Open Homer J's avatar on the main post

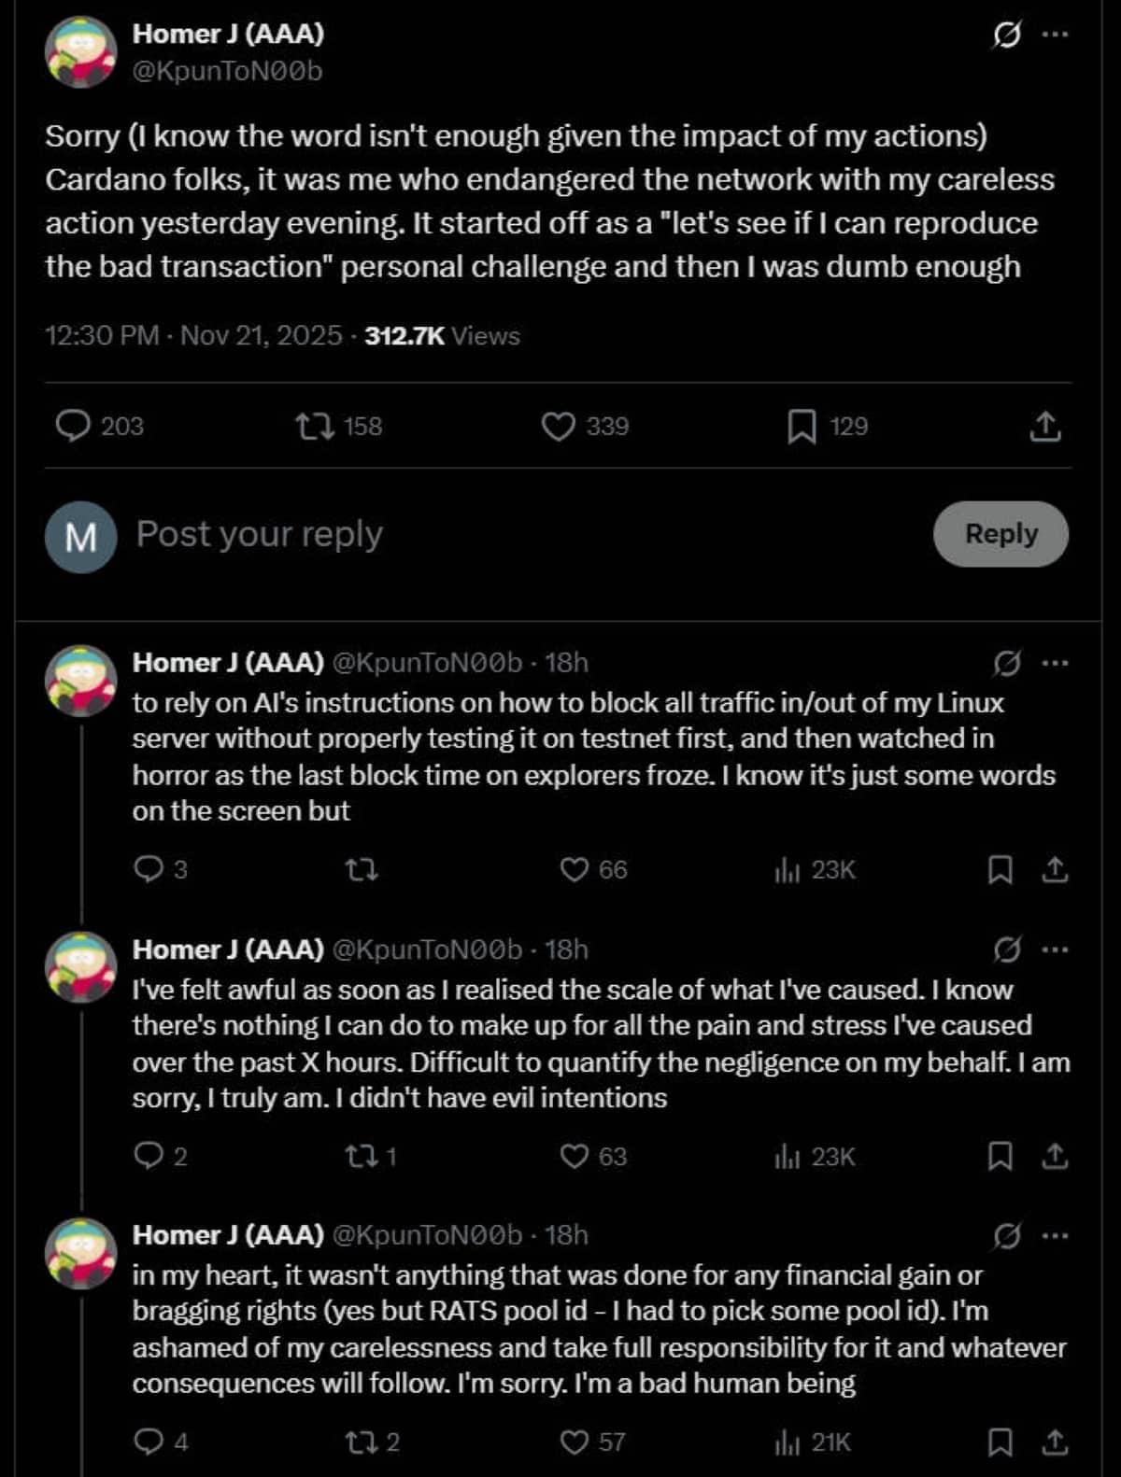(81, 52)
